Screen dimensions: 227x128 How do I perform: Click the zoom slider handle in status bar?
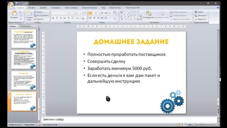tap(201, 125)
